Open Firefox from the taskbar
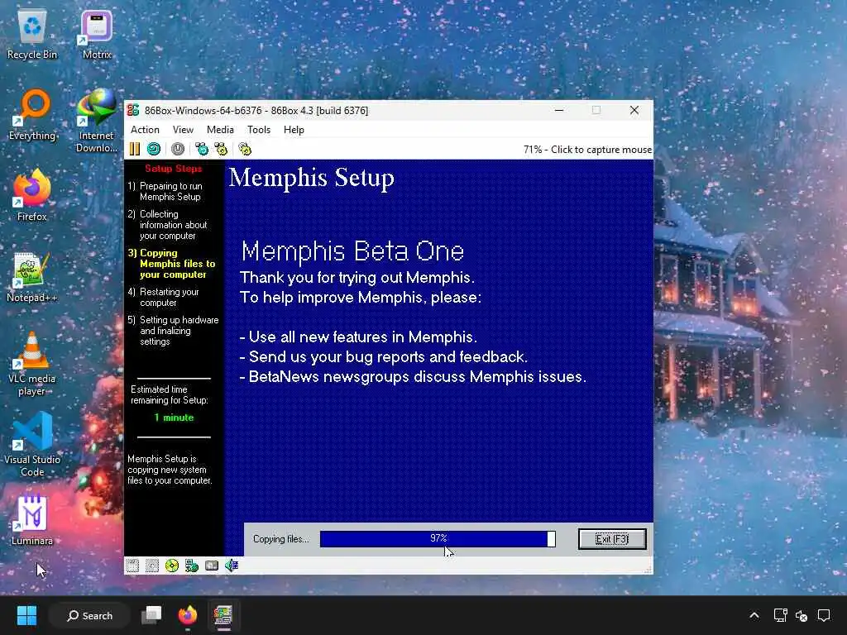 point(188,615)
